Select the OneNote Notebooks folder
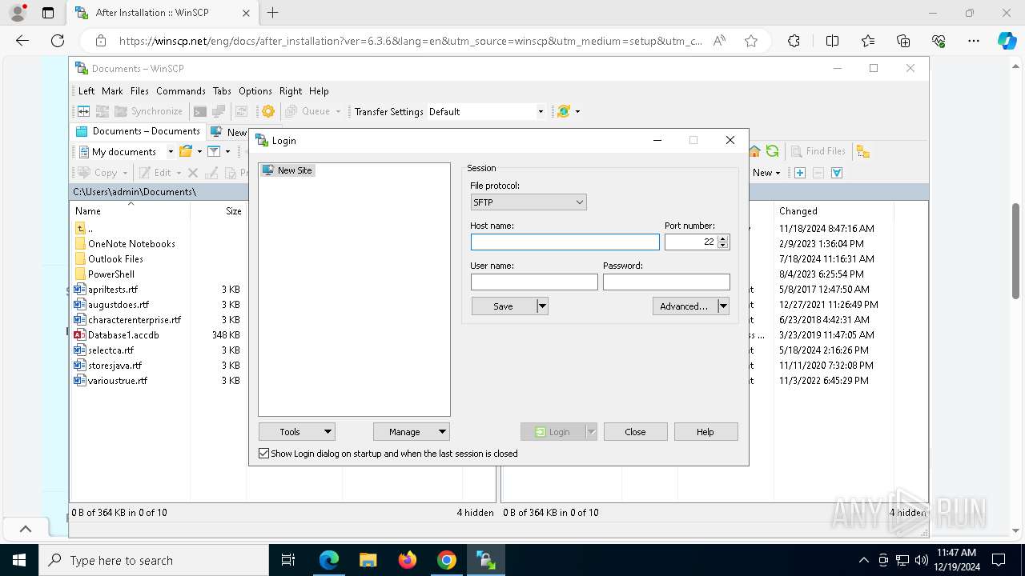Image resolution: width=1025 pixels, height=576 pixels. pyautogui.click(x=131, y=243)
